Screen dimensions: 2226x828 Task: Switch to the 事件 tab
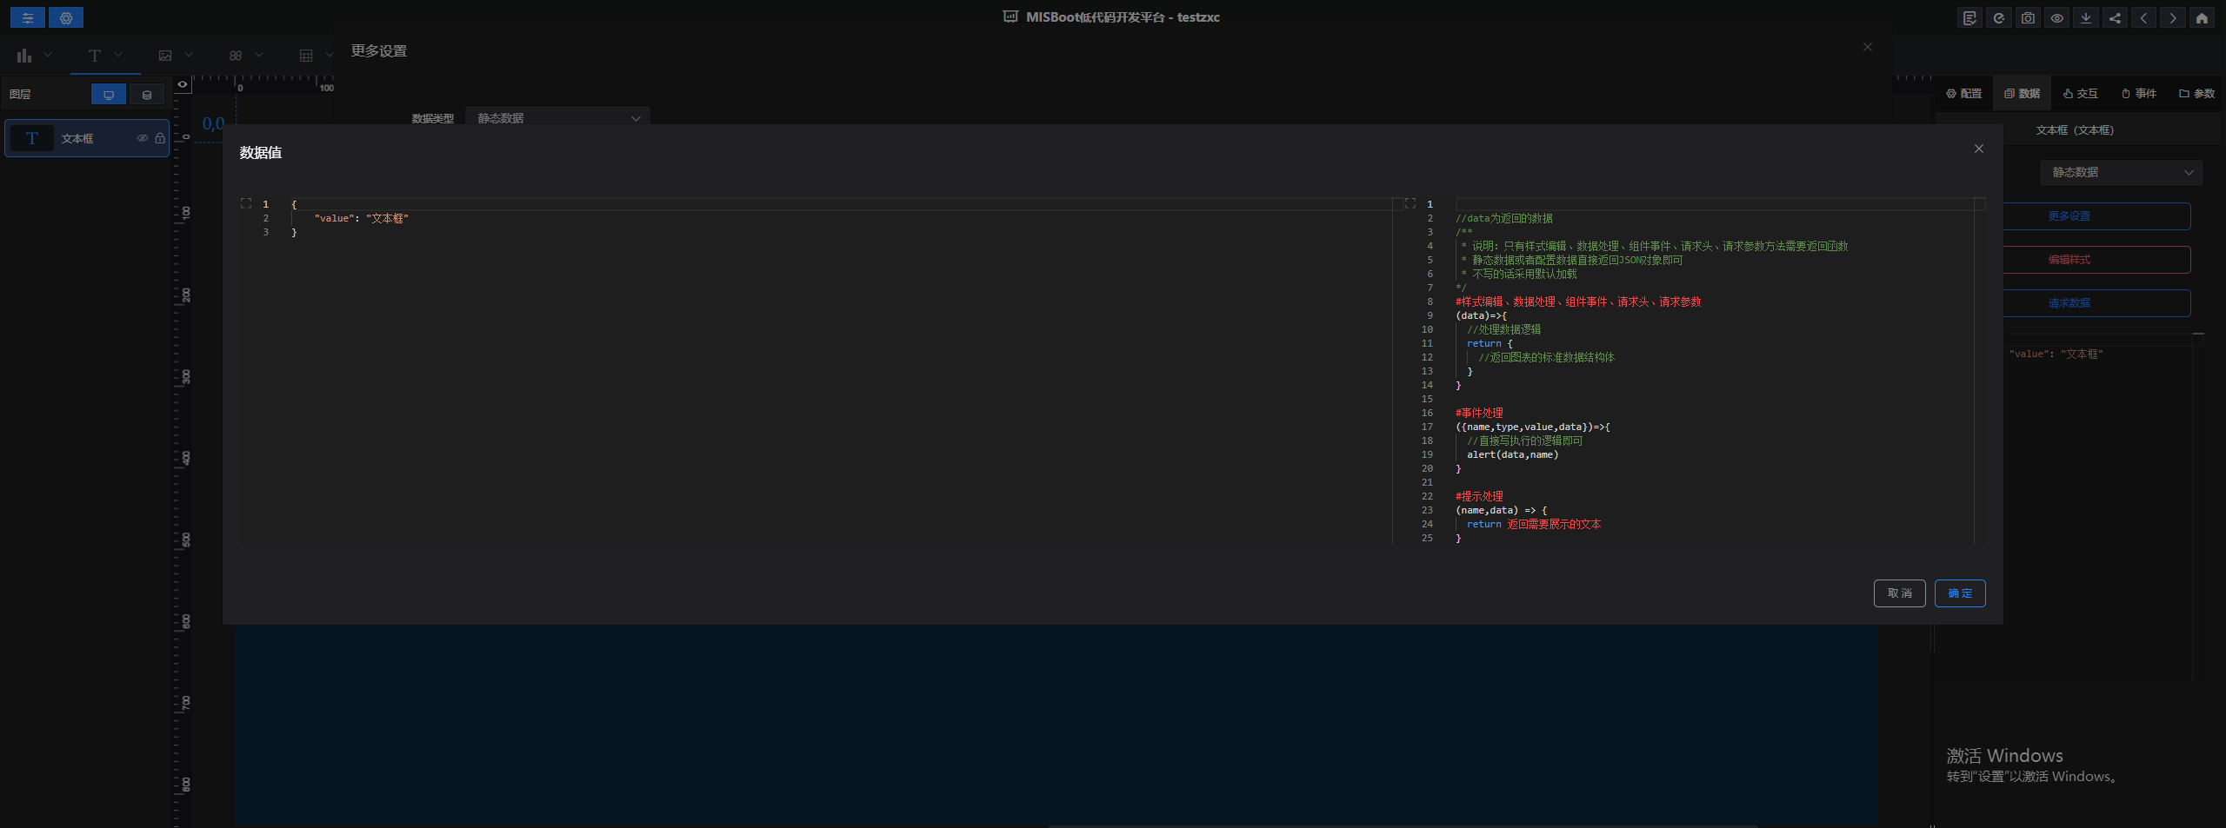point(2139,94)
